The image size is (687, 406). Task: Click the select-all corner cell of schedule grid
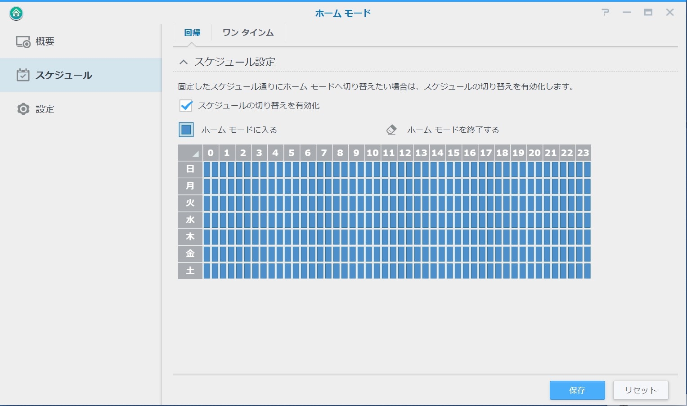pyautogui.click(x=190, y=153)
